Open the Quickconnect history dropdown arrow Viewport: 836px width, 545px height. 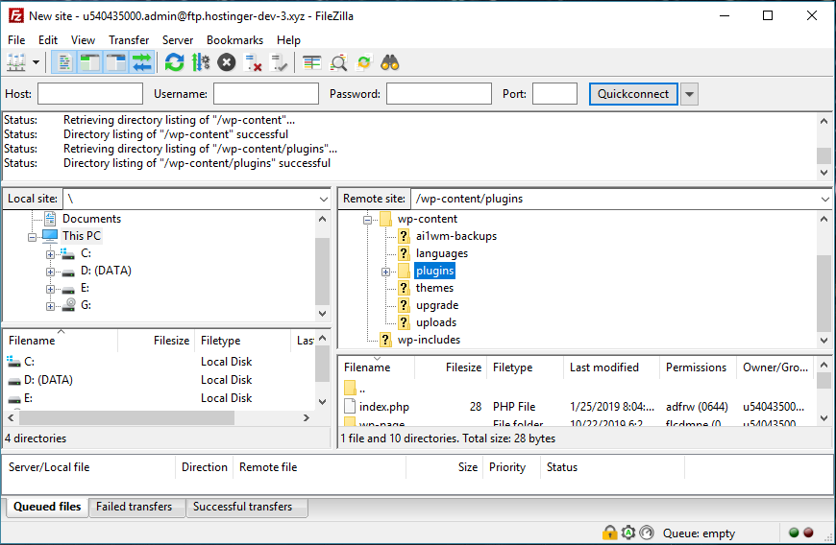[x=689, y=94]
